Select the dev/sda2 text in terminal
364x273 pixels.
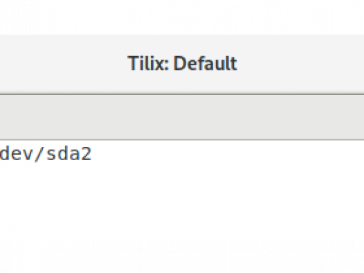46,154
